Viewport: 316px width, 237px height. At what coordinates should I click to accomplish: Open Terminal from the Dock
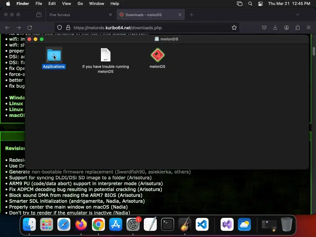[168, 224]
